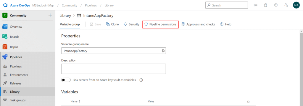Go to MSEndpointMgr breadcrumb
The height and width of the screenshot is (106, 303).
click(x=43, y=5)
